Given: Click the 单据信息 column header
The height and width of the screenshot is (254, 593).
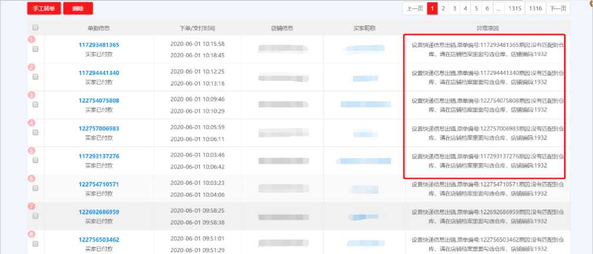Looking at the screenshot, I should pos(99,28).
